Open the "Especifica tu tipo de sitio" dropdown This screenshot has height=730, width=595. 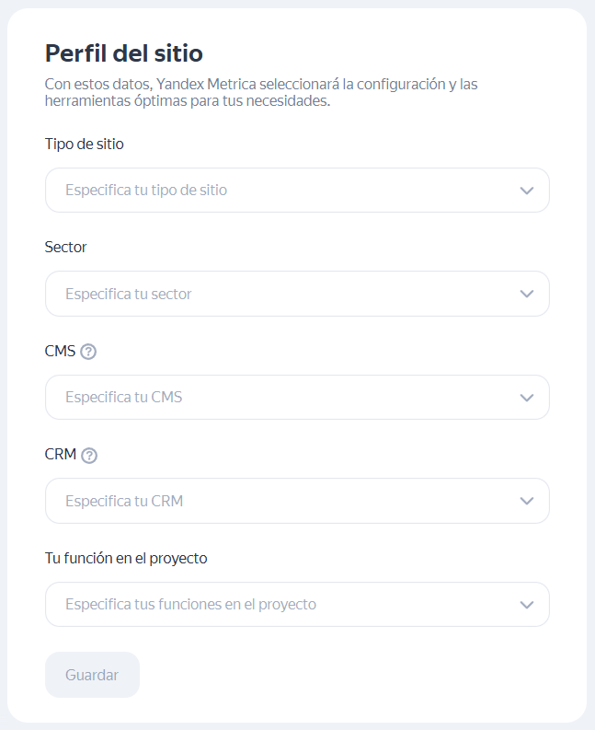click(x=276, y=191)
